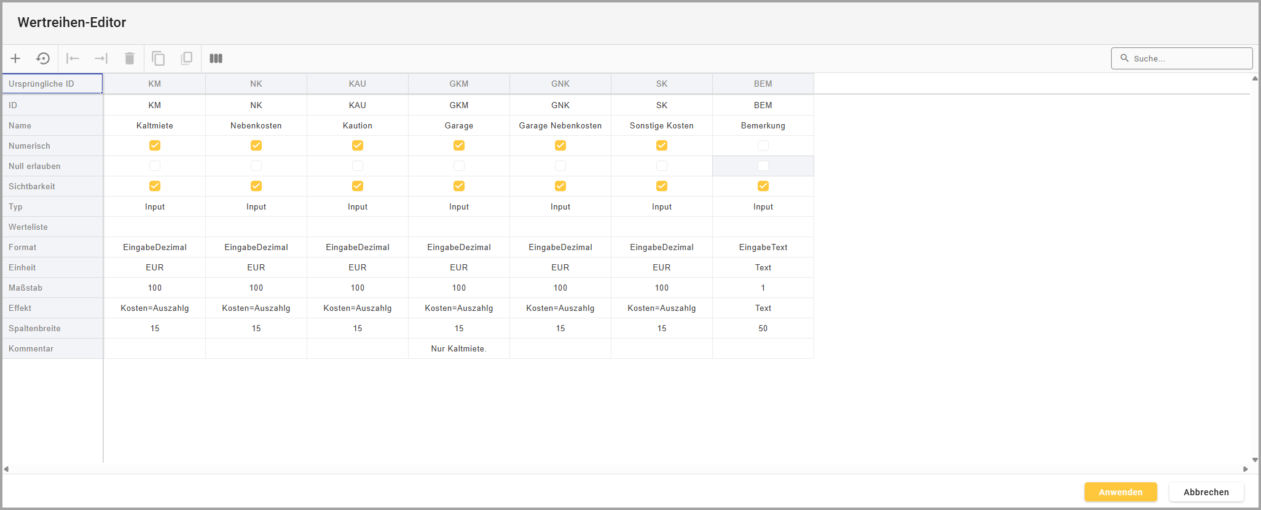Click the Werteliste row label
Viewport: 1261px width, 510px height.
(52, 227)
